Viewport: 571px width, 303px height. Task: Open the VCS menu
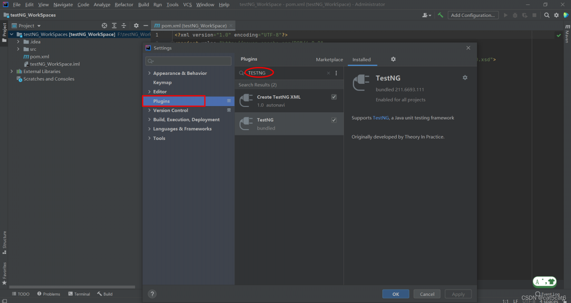coord(187,4)
